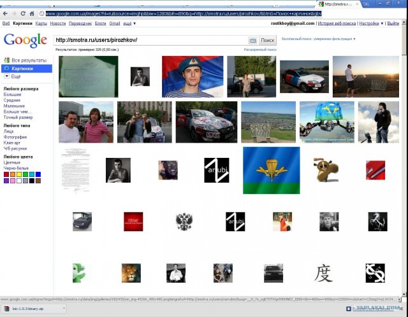Screen dimensions: 408x317
Task: Click the browser forward arrow
Action: coord(14,13)
